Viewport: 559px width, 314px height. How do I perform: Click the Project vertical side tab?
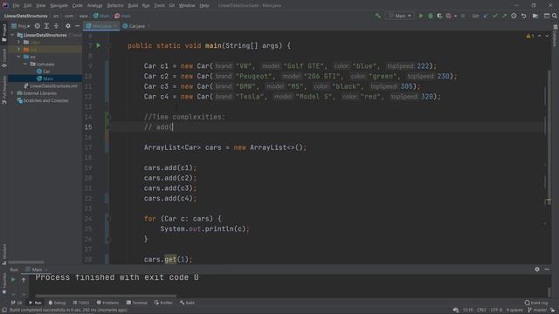(4, 33)
